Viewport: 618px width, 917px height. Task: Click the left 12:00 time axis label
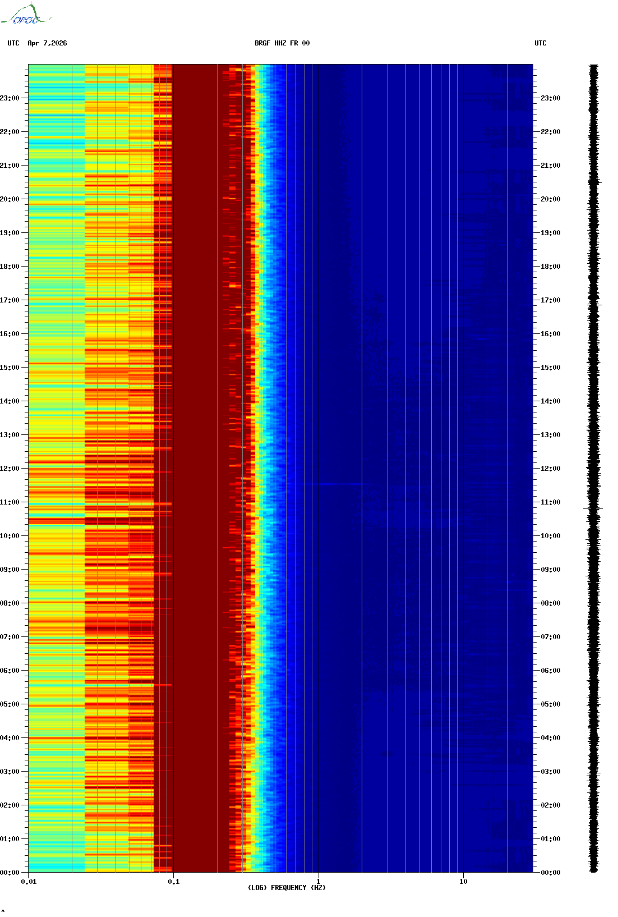pyautogui.click(x=10, y=469)
